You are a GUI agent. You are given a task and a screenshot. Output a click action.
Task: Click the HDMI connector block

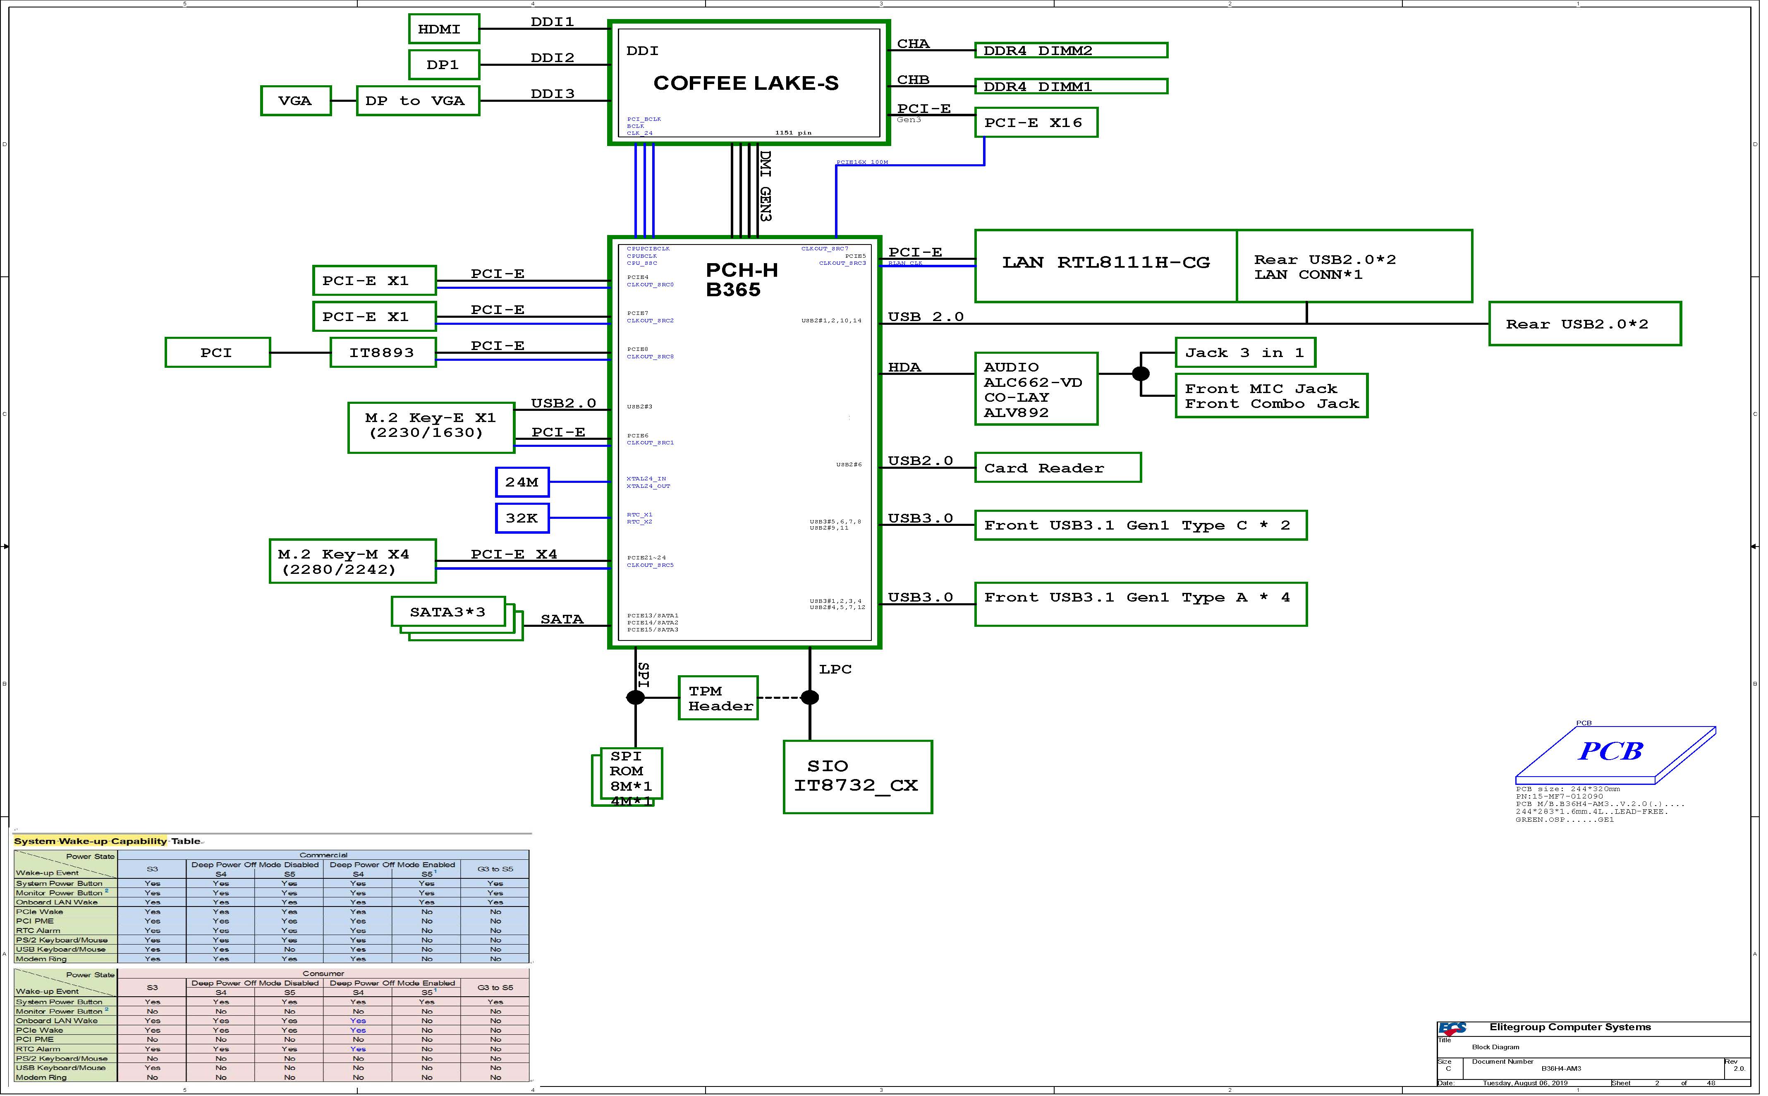(443, 29)
